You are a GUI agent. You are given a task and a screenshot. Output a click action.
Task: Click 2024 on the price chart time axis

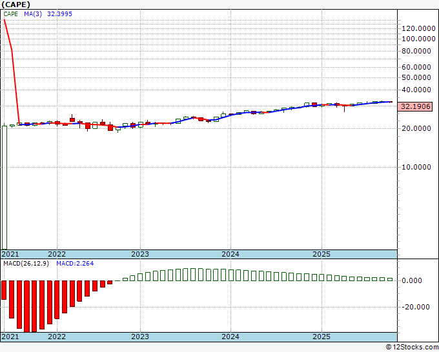pos(230,254)
